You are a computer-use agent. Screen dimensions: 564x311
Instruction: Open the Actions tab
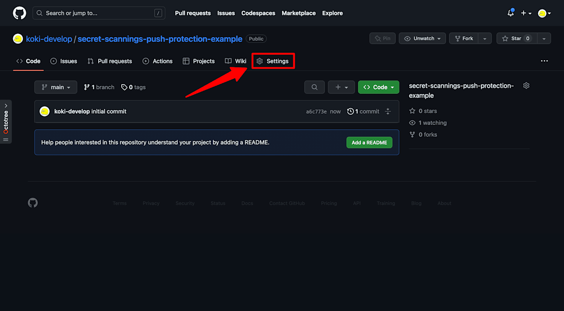[x=157, y=61]
